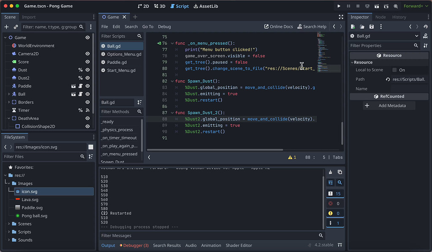Expand the Scripts folder in FileSystem
Image resolution: width=432 pixels, height=252 pixels.
(x=9, y=232)
